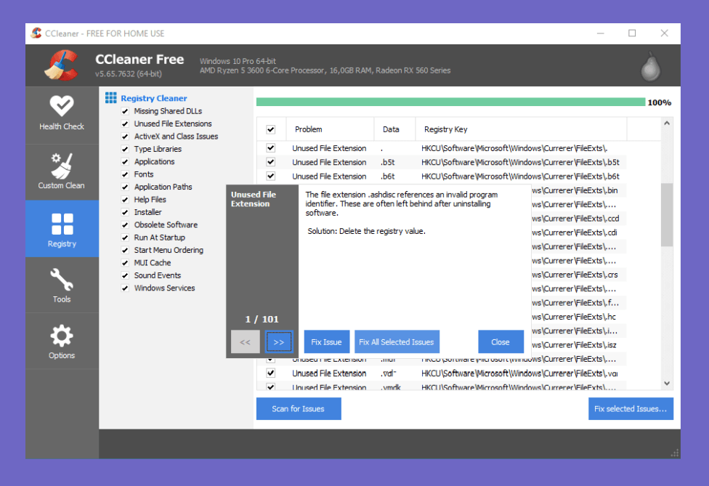
Task: Select the .b5t data cell
Action: [388, 162]
